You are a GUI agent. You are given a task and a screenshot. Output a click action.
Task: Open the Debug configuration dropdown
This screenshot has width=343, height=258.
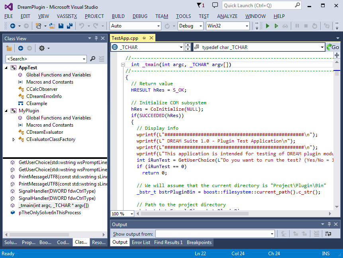pos(201,26)
